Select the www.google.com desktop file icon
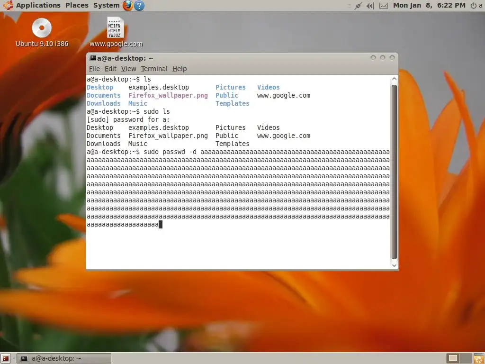 (x=116, y=27)
